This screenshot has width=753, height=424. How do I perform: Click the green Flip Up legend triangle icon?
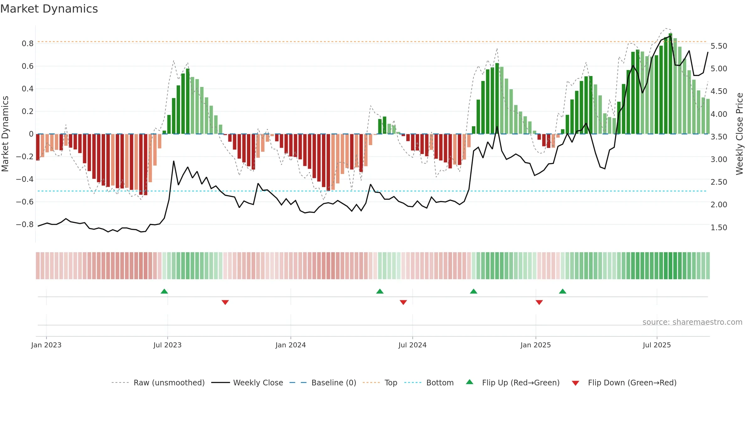[x=470, y=382]
